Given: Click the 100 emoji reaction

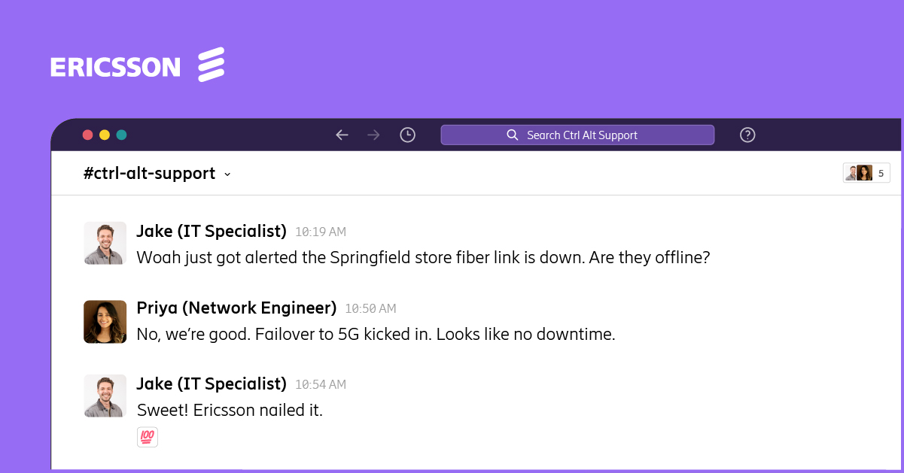Looking at the screenshot, I should point(148,437).
